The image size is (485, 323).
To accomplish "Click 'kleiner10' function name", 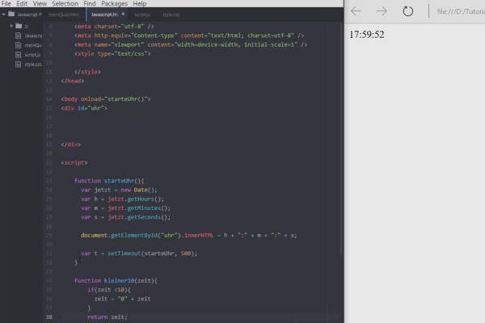I will coord(119,281).
